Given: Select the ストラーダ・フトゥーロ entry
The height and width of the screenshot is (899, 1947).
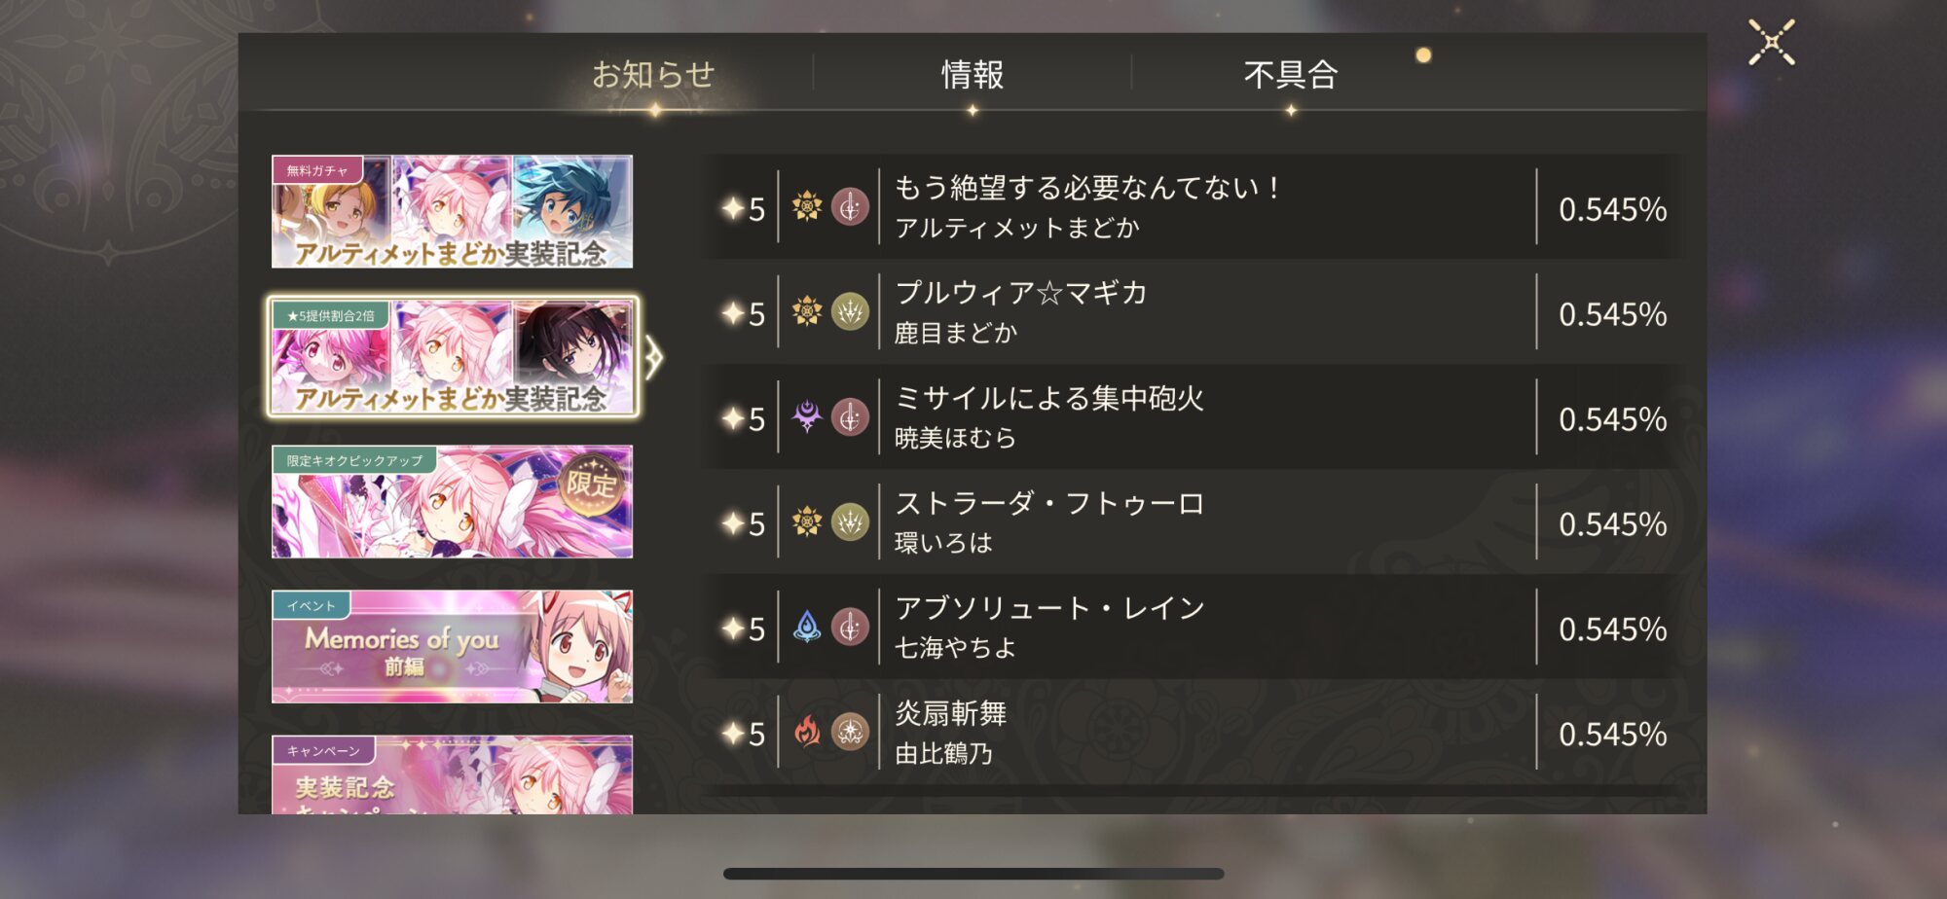Looking at the screenshot, I should click(x=1193, y=522).
